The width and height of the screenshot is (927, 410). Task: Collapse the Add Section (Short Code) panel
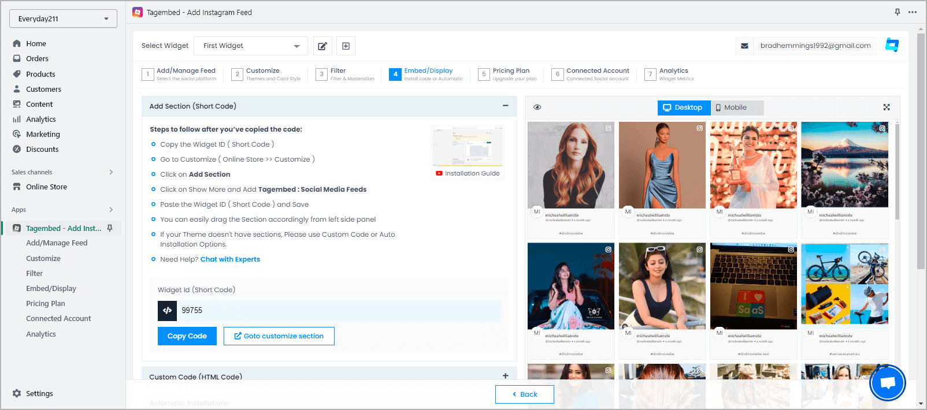pos(506,106)
